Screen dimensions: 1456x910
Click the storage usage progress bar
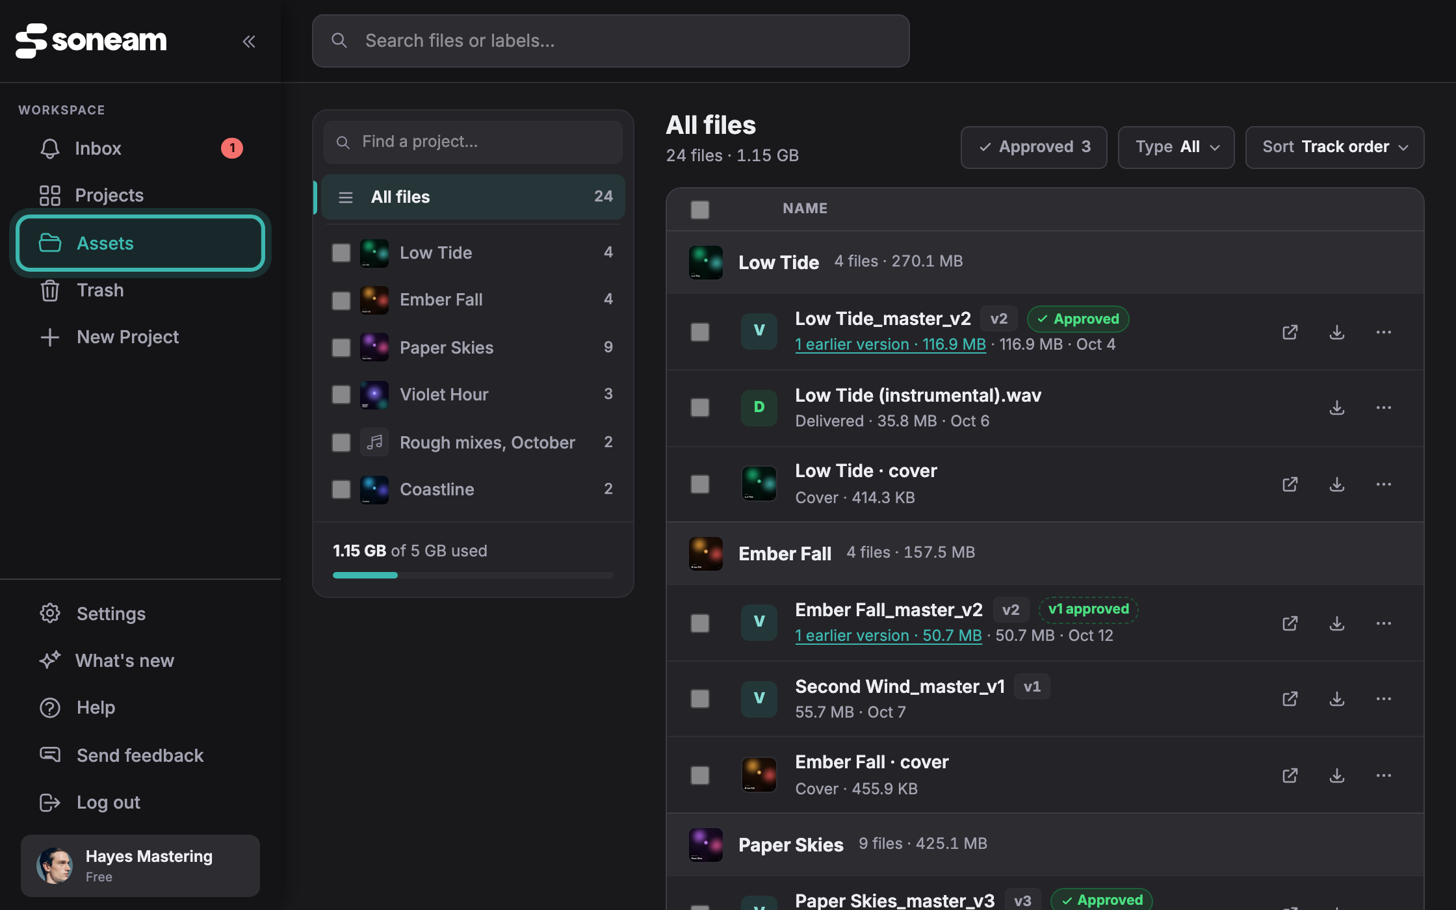[x=473, y=575]
